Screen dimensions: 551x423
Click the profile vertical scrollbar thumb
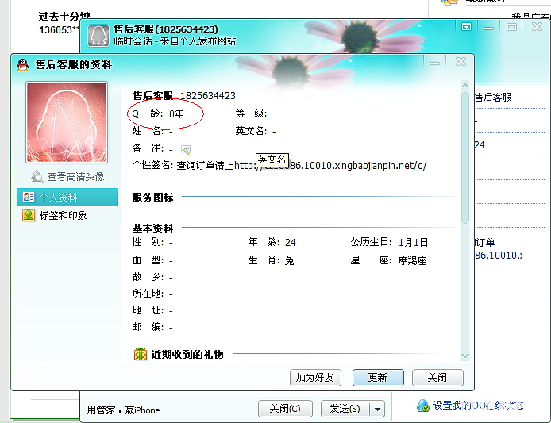point(465,157)
